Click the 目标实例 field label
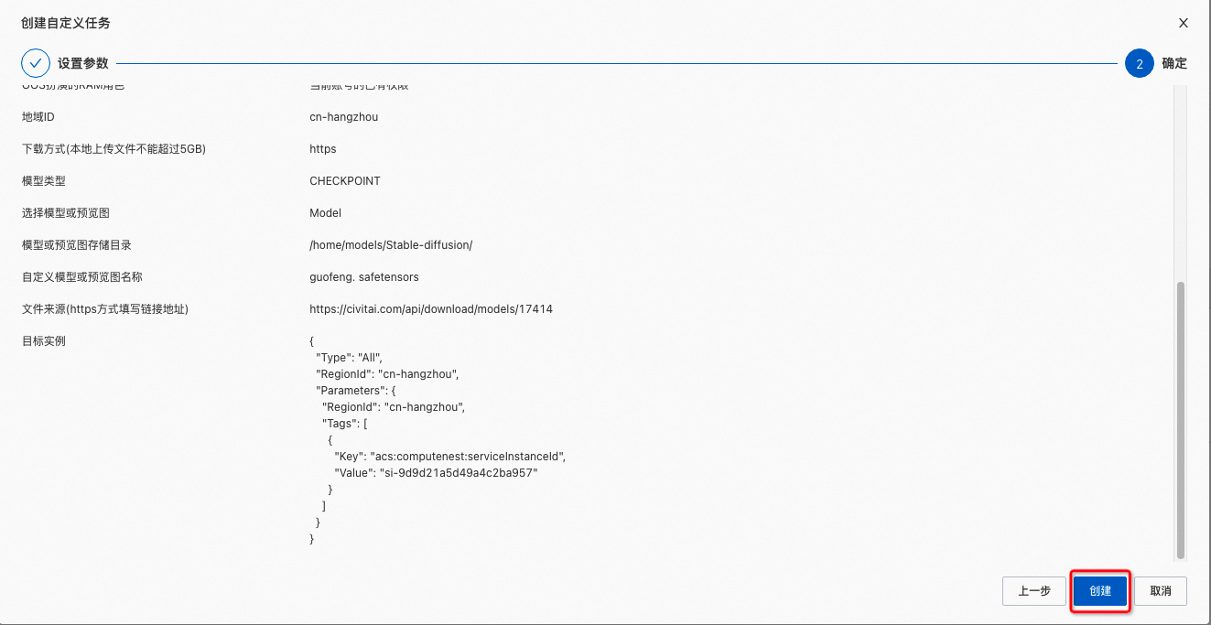1211x625 pixels. (44, 341)
